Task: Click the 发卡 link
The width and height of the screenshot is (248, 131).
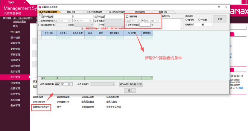Action: click(59, 107)
